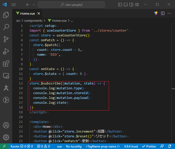Image resolution: width=175 pixels, height=149 pixels.
Task: Click 'onPatch' on line 4
Action: coord(48,40)
